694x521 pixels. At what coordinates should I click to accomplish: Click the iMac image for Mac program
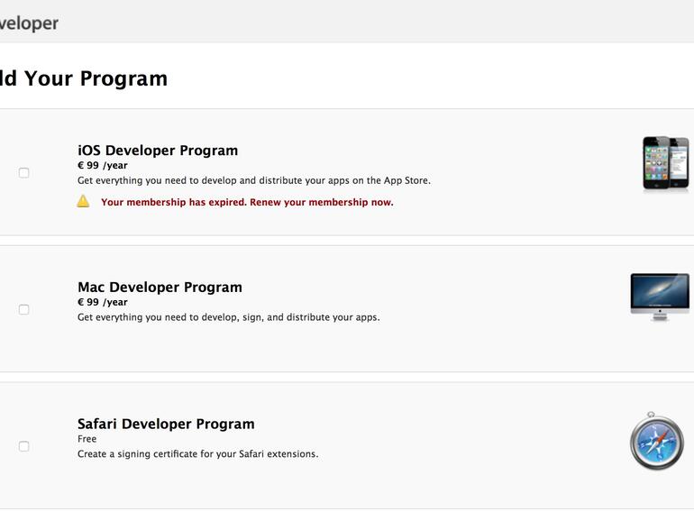coord(660,297)
